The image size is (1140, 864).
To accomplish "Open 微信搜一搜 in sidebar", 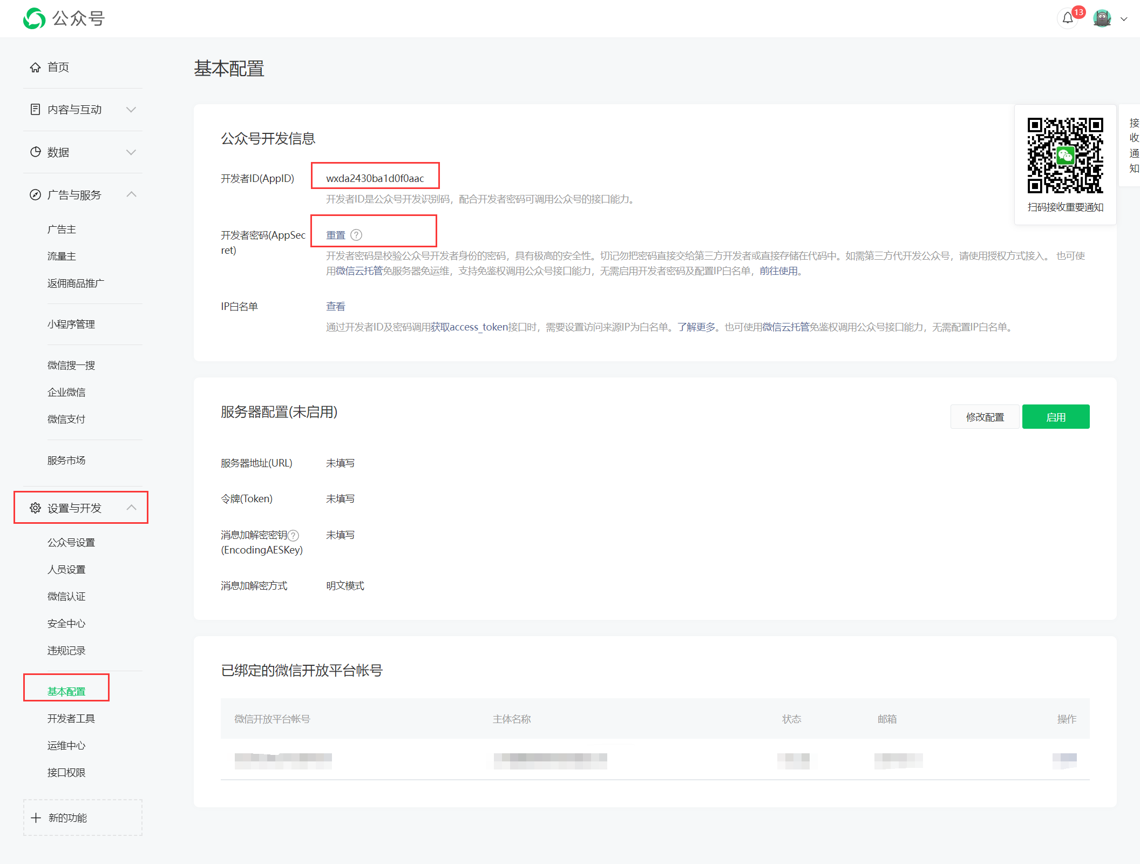I will [71, 366].
